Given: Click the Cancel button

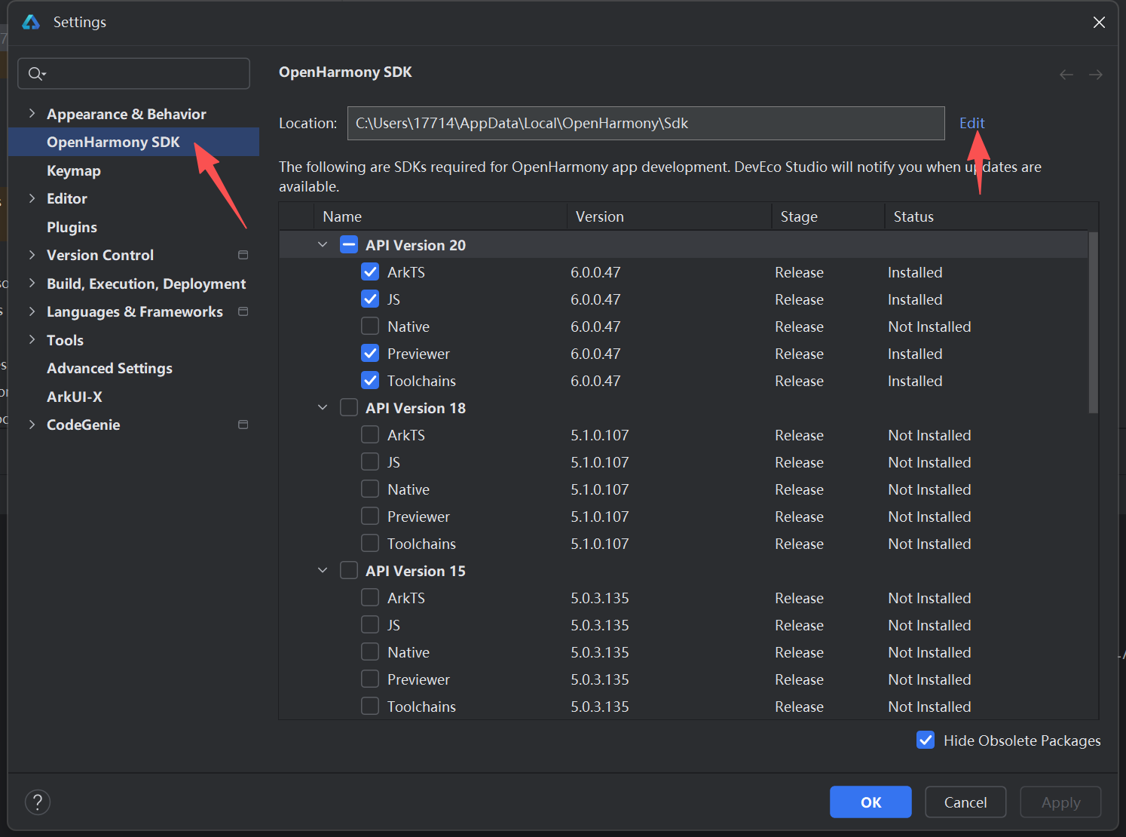Looking at the screenshot, I should pyautogui.click(x=965, y=802).
